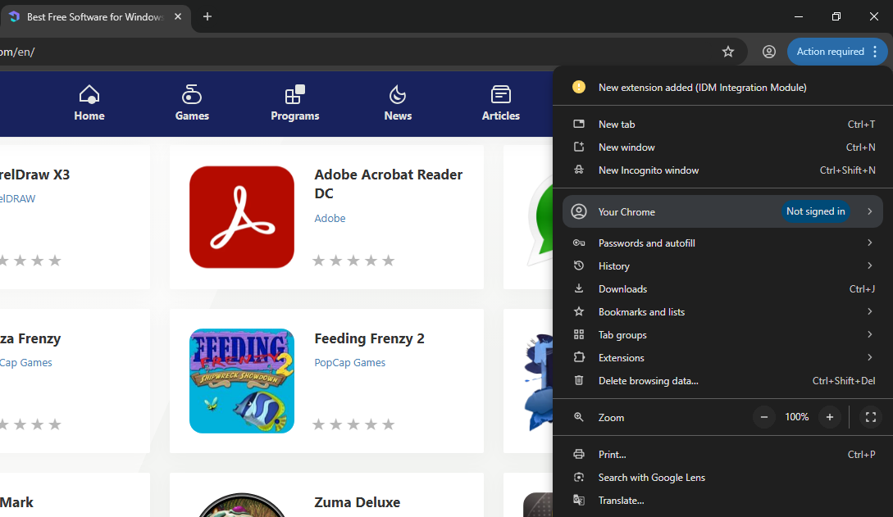
Task: Decrease zoom with the minus button
Action: (x=763, y=417)
